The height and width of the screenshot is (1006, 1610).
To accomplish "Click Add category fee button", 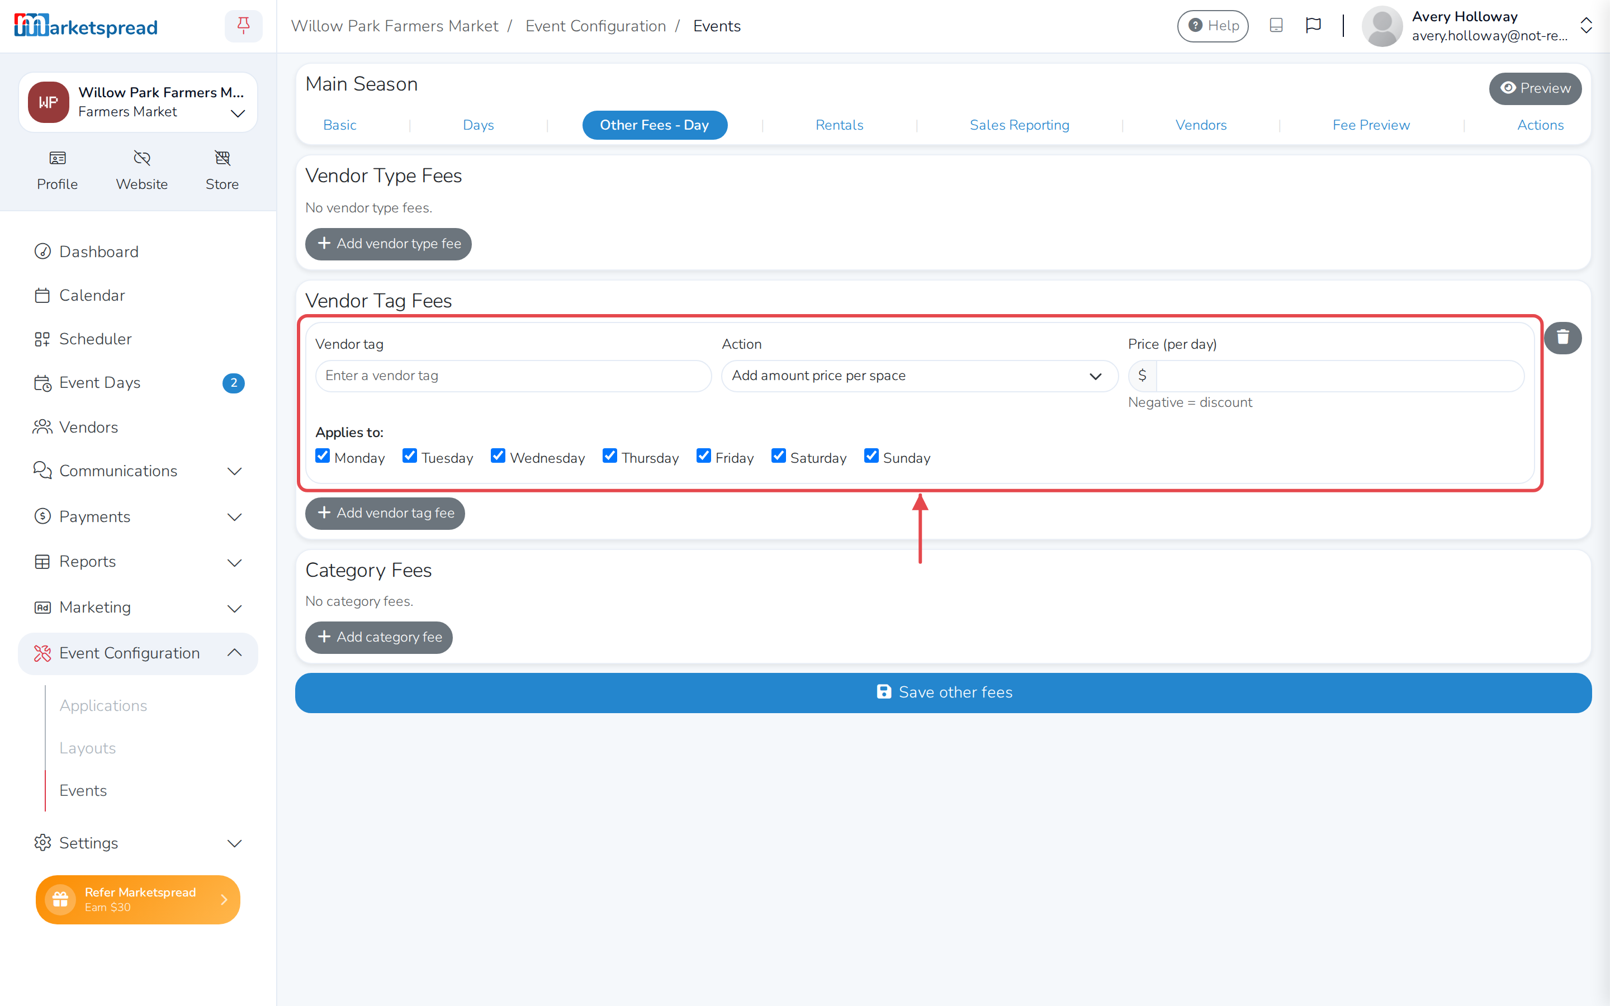I will click(379, 637).
